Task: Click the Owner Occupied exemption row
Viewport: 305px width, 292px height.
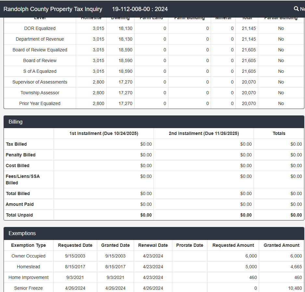Action: click(x=29, y=256)
